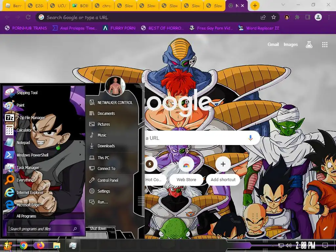Image resolution: width=336 pixels, height=252 pixels.
Task: Open the notification center icon
Action: [325, 245]
